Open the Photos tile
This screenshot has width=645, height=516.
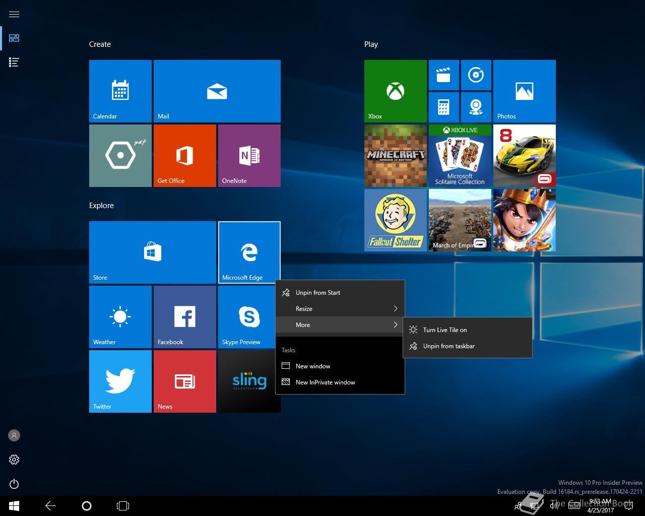click(x=525, y=91)
